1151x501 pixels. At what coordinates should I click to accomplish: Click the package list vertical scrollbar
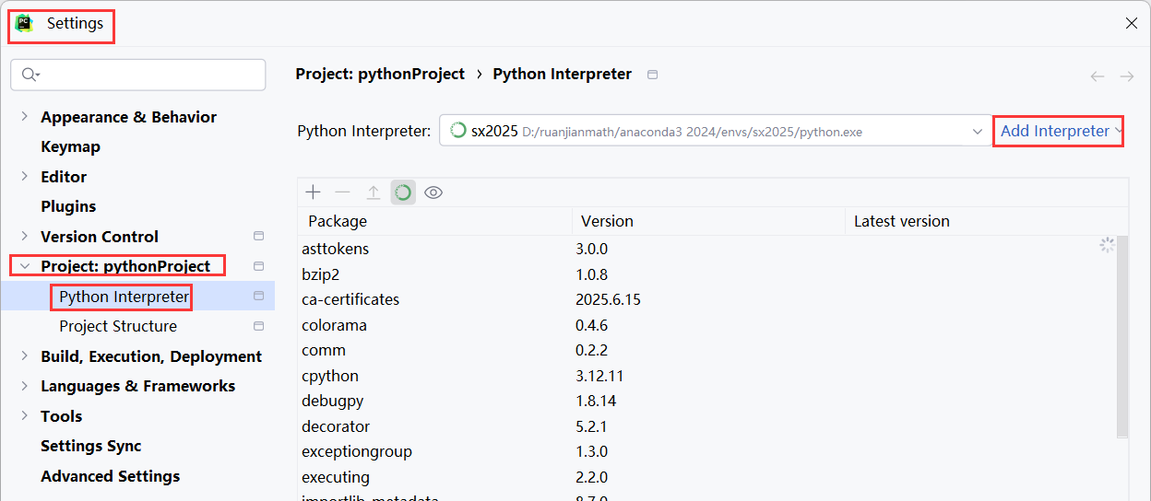pos(1122,335)
